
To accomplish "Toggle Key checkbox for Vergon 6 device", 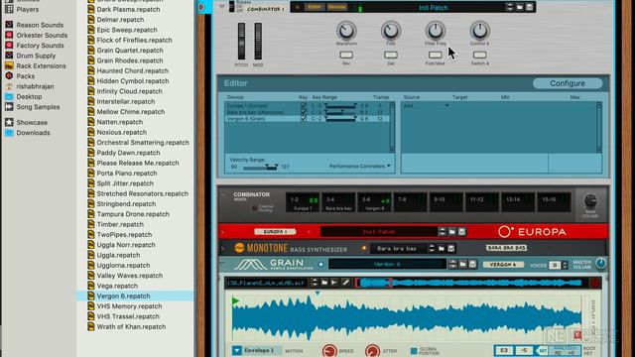I will (x=304, y=119).
